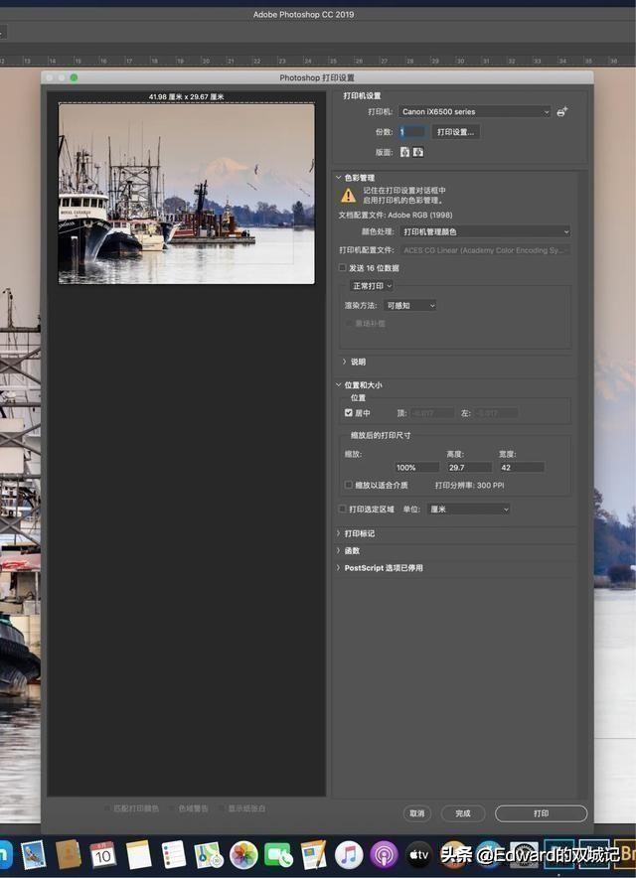Toggle the 匹配打印颜色 checkbox

(x=107, y=808)
